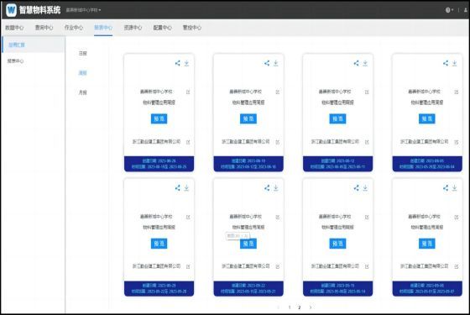Share the report created 2023-06-19

coord(267,63)
